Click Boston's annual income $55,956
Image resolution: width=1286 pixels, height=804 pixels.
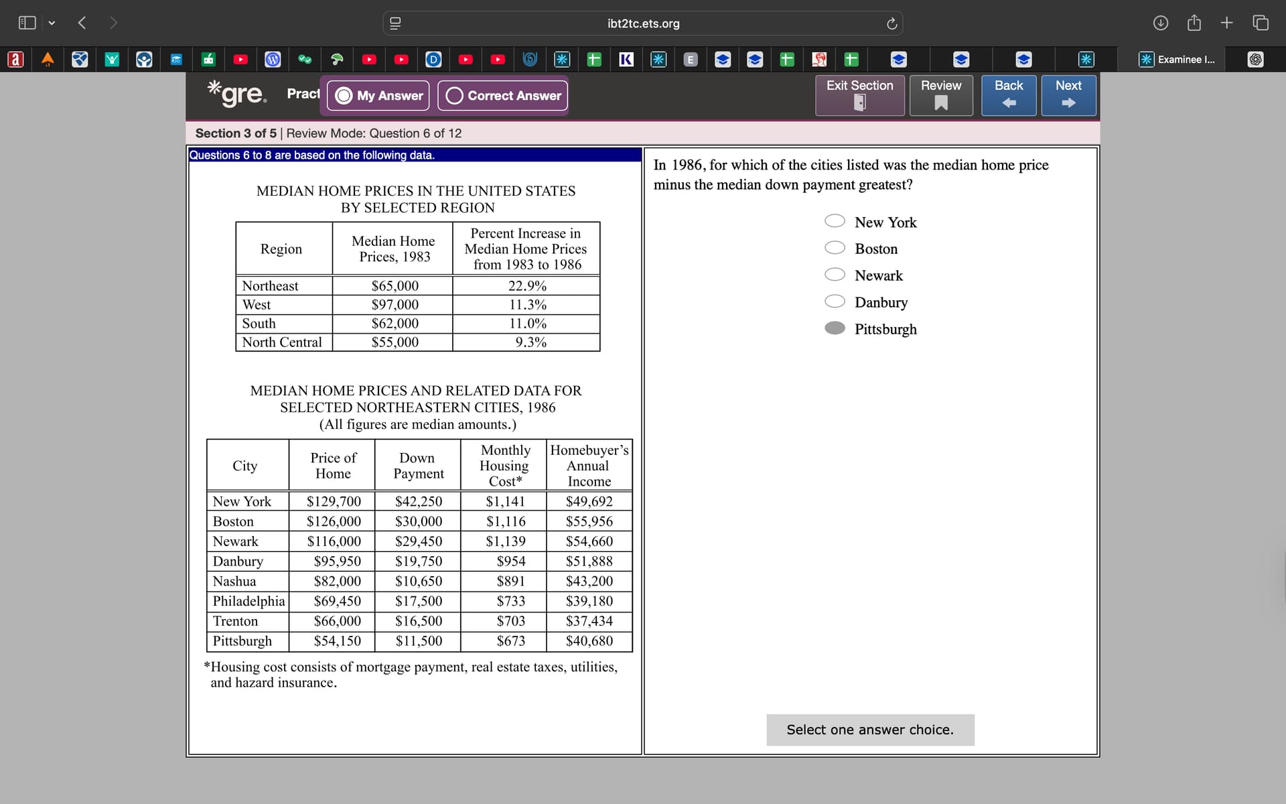tap(589, 521)
